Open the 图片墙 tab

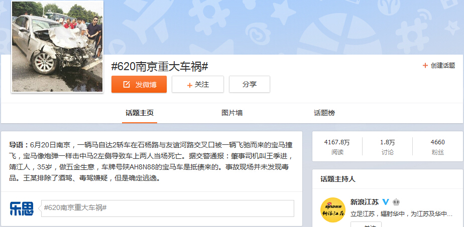(x=232, y=113)
